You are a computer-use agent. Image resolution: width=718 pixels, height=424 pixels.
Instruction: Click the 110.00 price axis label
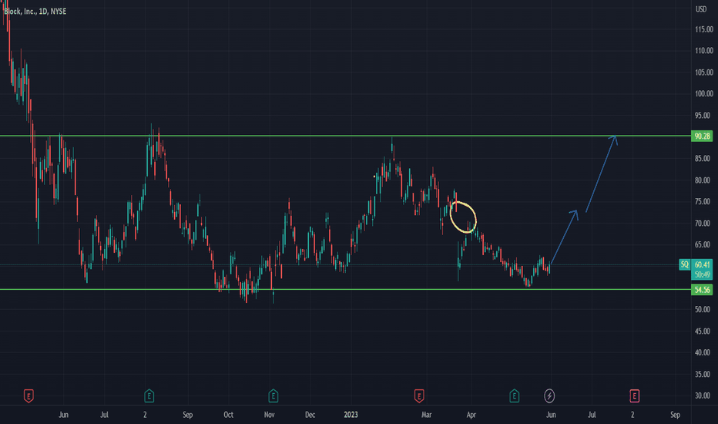point(704,51)
